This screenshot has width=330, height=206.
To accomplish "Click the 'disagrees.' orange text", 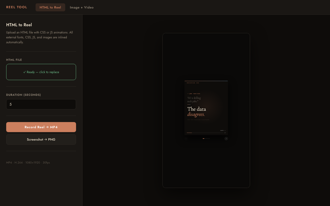I will (x=196, y=114).
